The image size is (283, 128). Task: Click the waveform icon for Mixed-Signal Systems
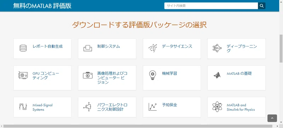23,107
